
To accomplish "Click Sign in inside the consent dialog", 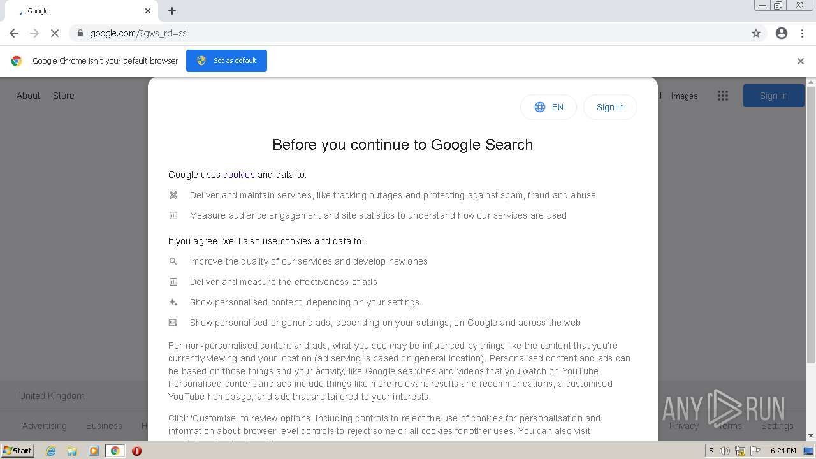I will (x=610, y=107).
